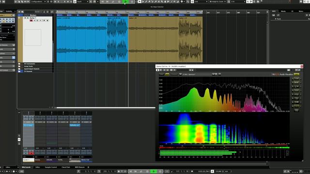Image resolution: width=310 pixels, height=174 pixels.
Task: Toggle the red record button on Guitar 1 mixer channel
Action: click(x=31, y=153)
